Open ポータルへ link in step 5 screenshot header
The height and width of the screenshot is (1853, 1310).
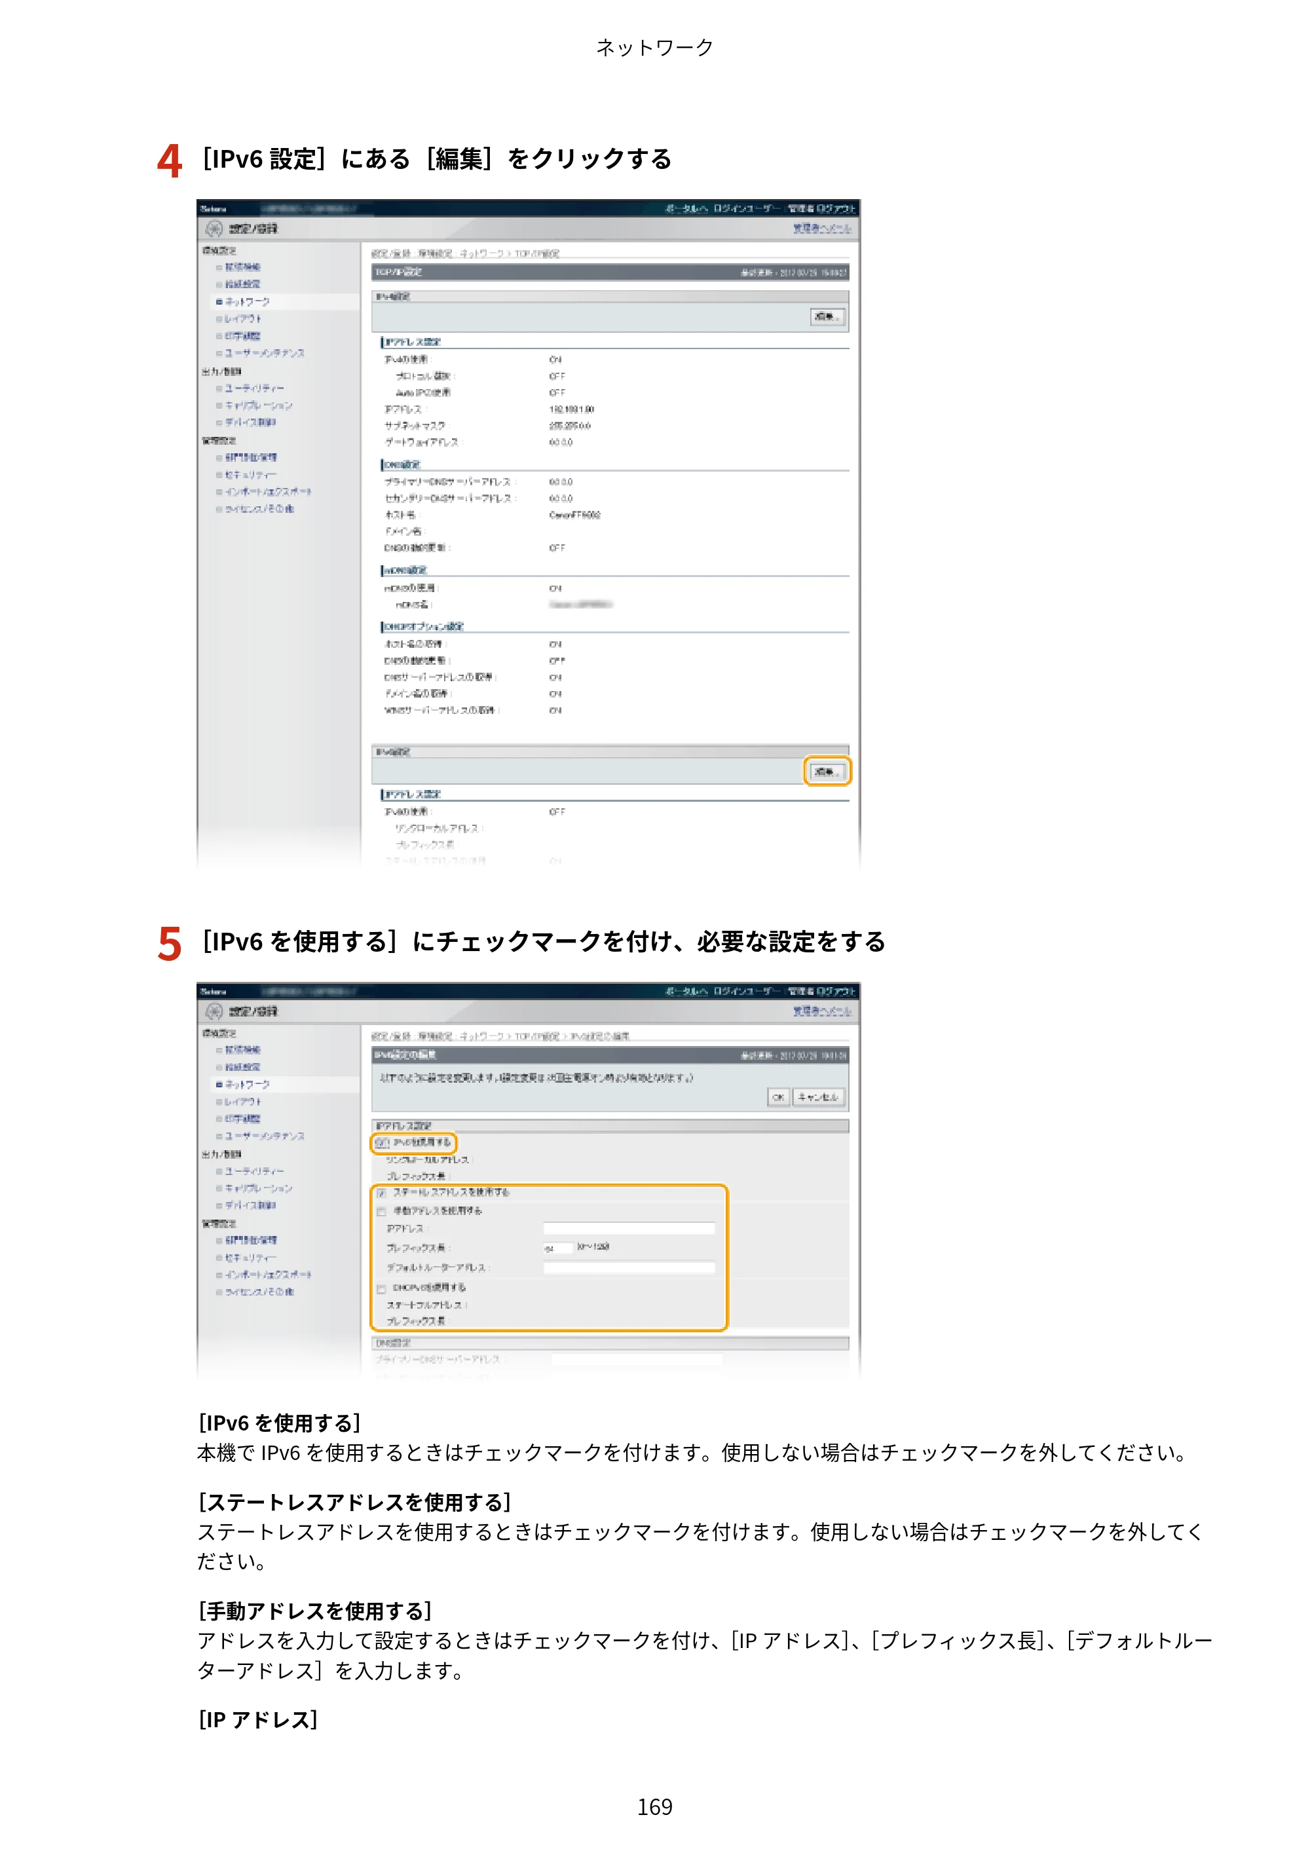point(686,991)
